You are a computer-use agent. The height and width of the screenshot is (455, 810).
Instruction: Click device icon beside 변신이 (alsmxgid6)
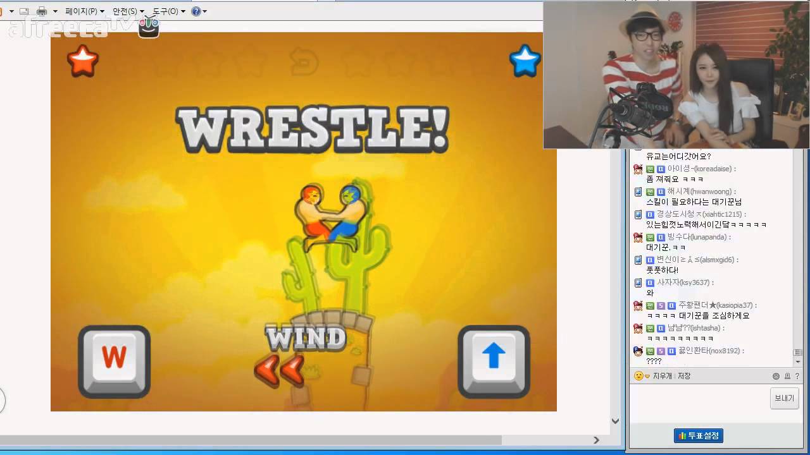tap(638, 260)
